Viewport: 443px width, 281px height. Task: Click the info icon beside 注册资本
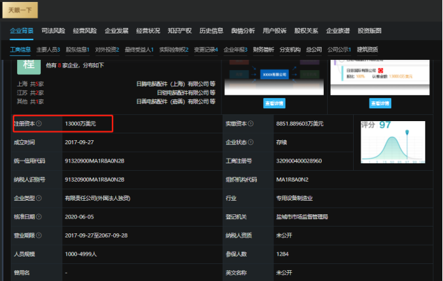(x=39, y=124)
